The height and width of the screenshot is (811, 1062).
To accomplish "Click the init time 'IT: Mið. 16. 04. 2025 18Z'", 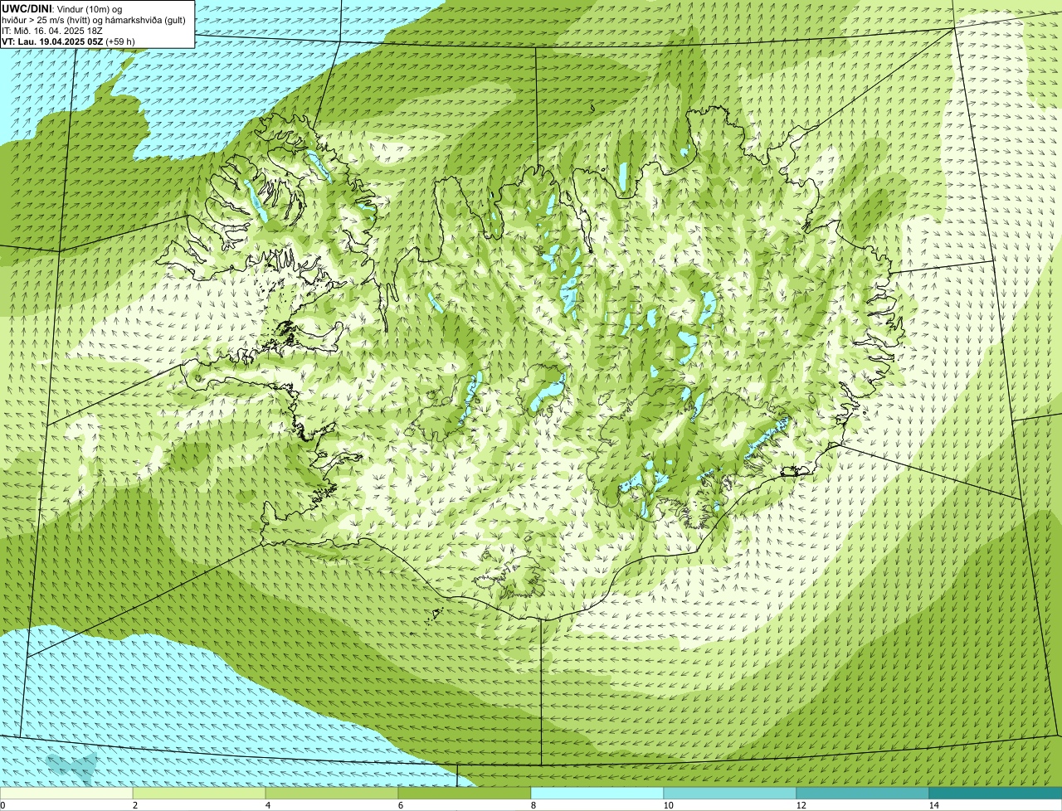I will coord(52,31).
